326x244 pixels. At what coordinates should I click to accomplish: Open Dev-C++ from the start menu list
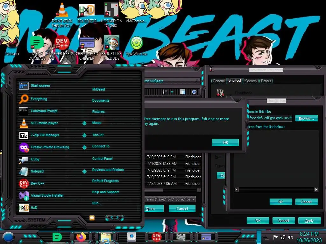click(x=32, y=183)
